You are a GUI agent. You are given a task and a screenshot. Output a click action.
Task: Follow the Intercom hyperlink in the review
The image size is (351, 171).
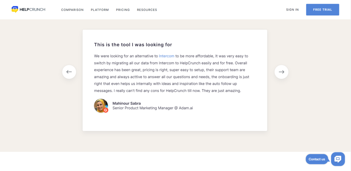pyautogui.click(x=167, y=56)
